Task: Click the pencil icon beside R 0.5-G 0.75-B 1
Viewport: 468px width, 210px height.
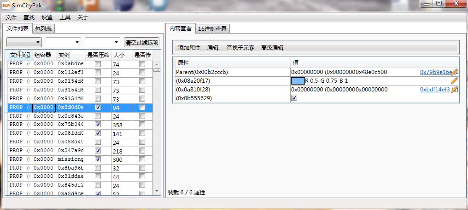Action: tap(454, 80)
